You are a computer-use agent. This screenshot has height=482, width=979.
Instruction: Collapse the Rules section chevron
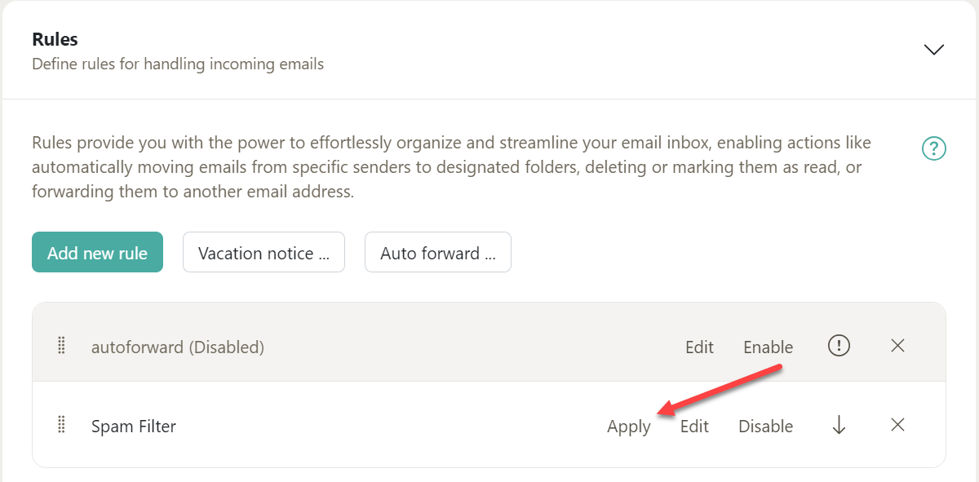pyautogui.click(x=933, y=50)
